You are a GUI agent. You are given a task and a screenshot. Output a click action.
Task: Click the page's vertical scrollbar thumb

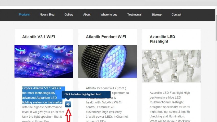click(216, 29)
